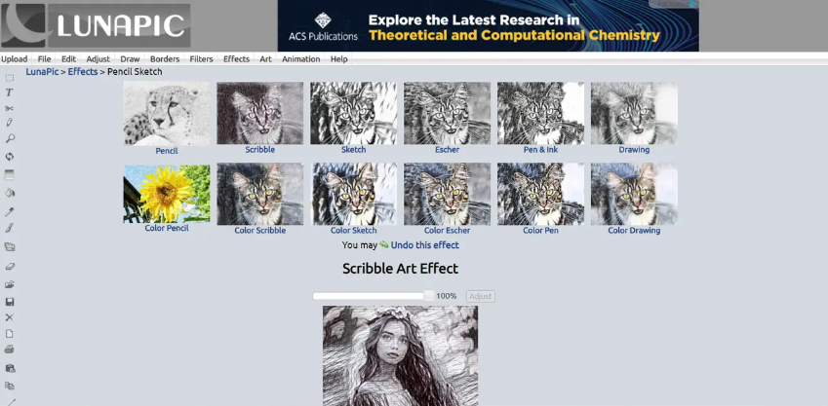Image resolution: width=828 pixels, height=406 pixels.
Task: Choose the Color Pencil sunflower thumbnail
Action: [167, 194]
